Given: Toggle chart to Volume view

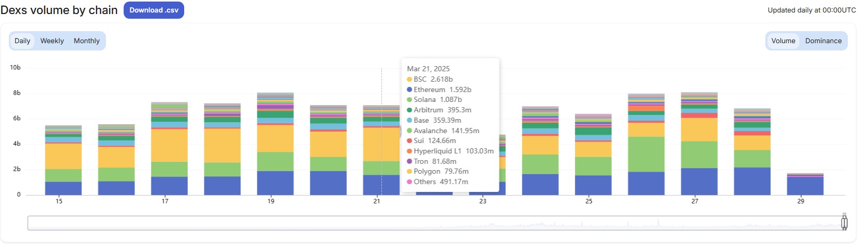Looking at the screenshot, I should pos(783,41).
